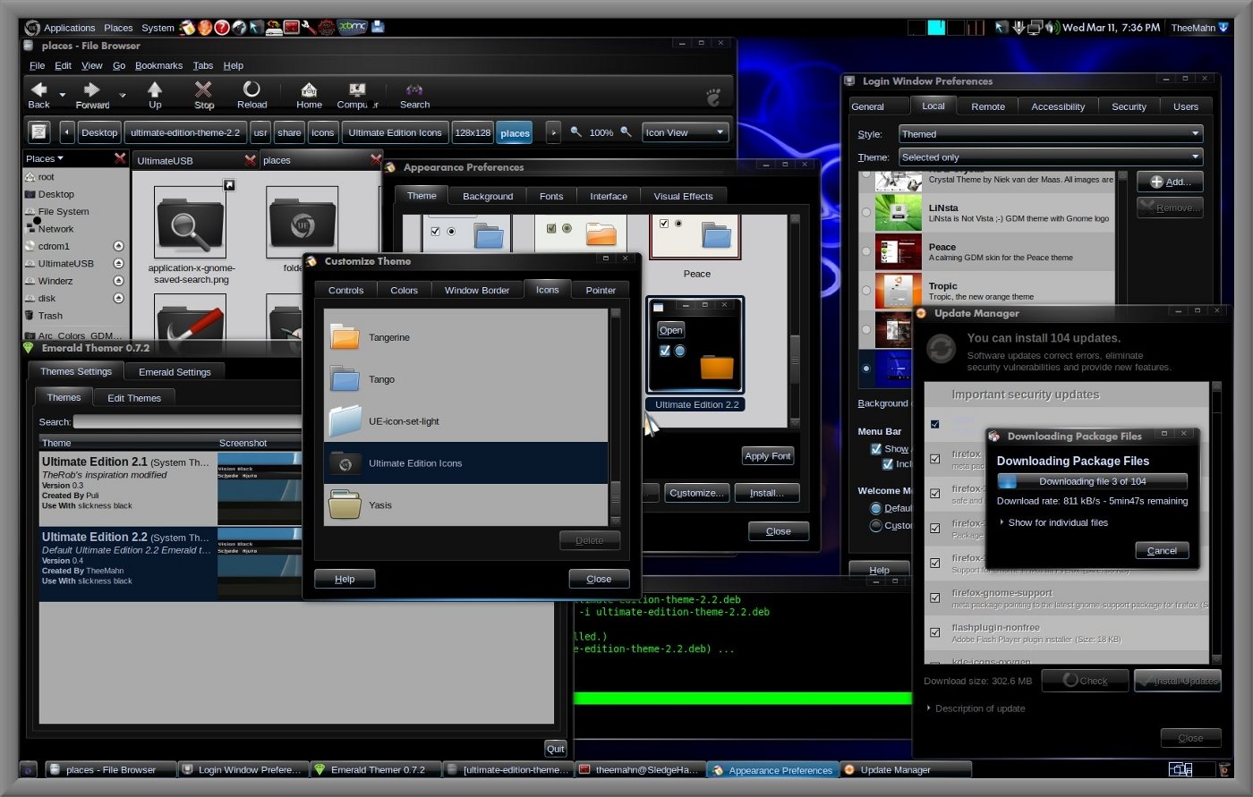The height and width of the screenshot is (797, 1253).
Task: Go to the Home folder
Action: [x=309, y=94]
